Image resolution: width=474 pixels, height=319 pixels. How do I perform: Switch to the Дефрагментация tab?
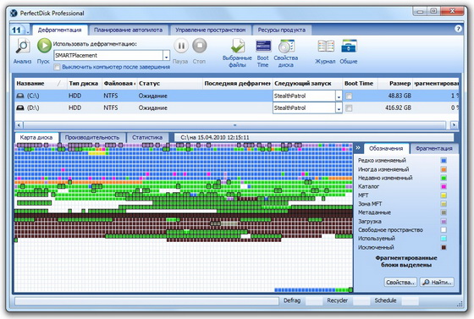tap(59, 30)
